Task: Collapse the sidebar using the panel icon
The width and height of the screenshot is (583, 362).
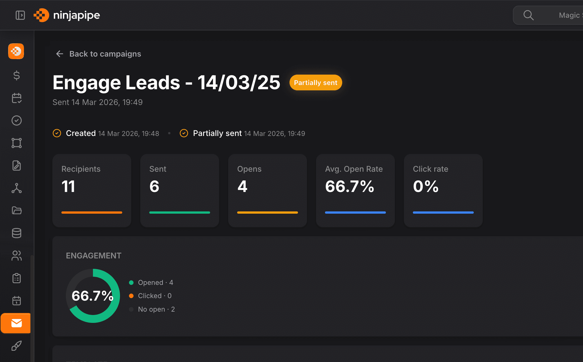Action: [x=20, y=15]
